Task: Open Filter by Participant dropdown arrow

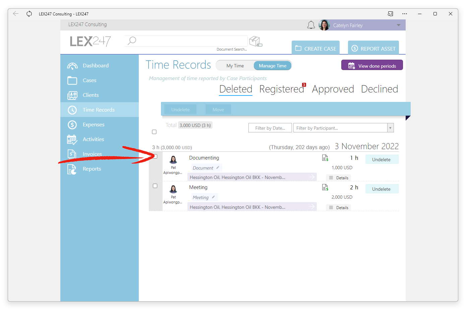Action: click(390, 128)
